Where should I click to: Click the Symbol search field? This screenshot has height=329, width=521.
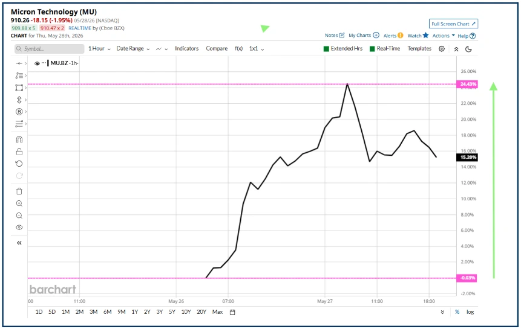coord(50,49)
